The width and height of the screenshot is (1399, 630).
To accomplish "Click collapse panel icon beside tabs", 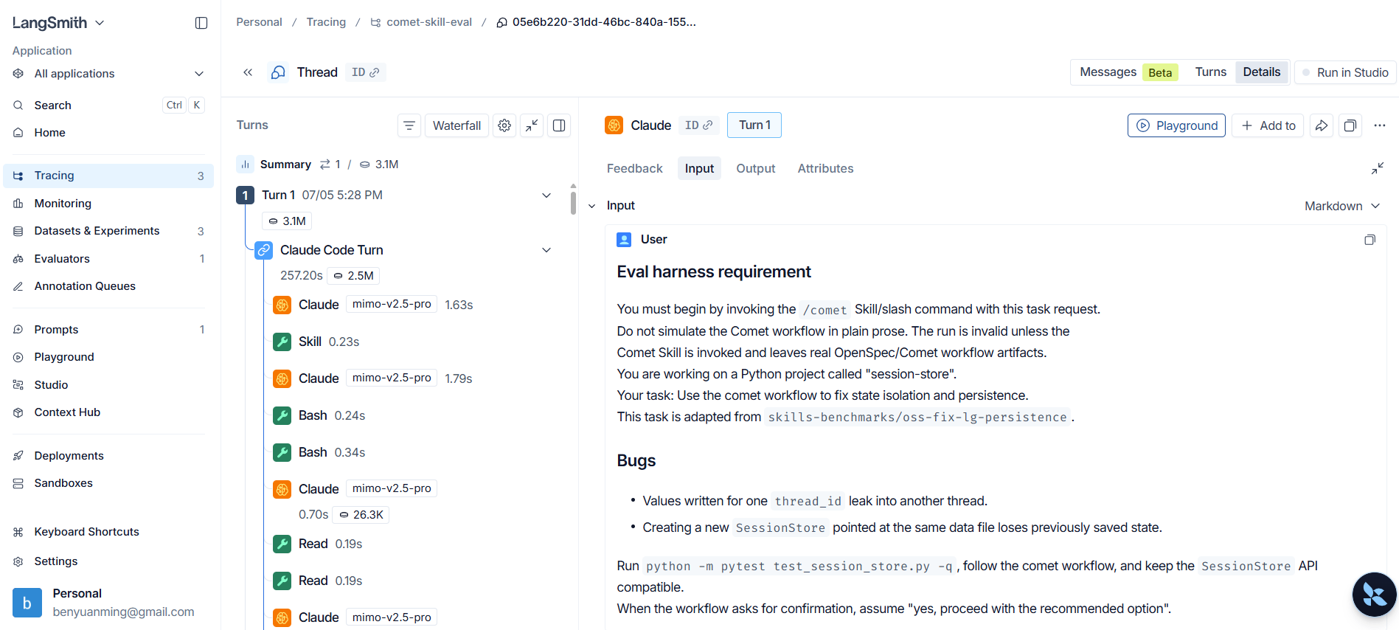I will point(1377,169).
